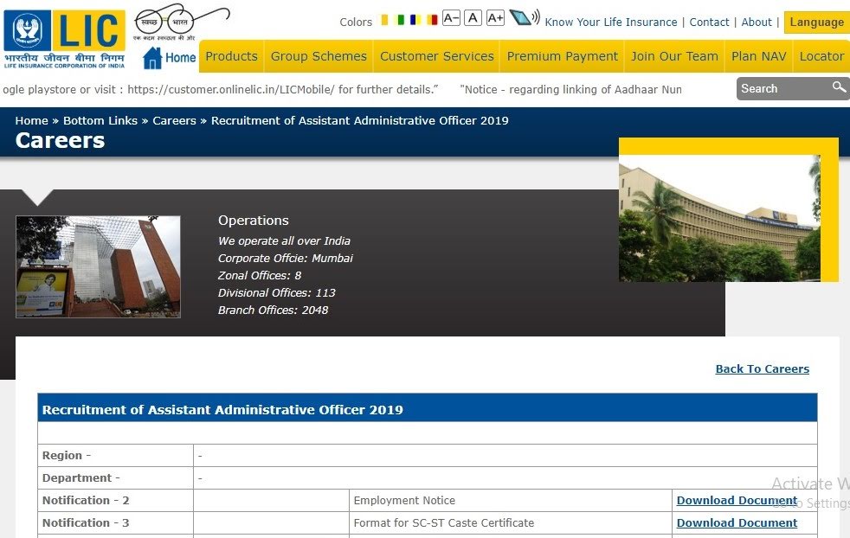Open the Premium Payment menu
The image size is (850, 538).
[x=562, y=56]
